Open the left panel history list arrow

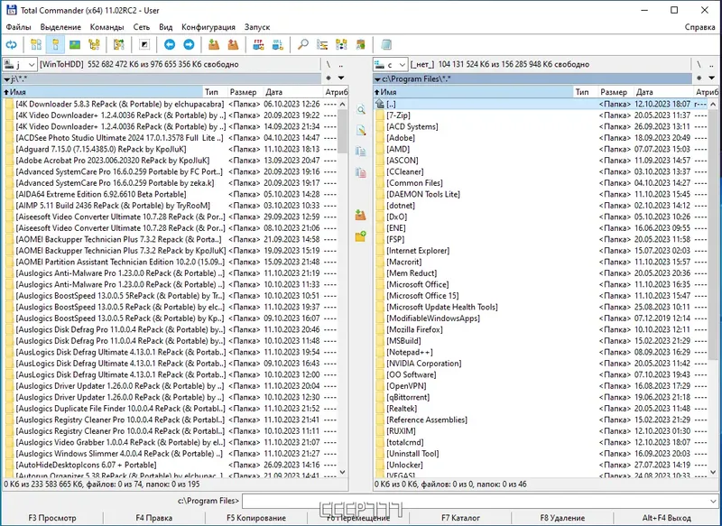(341, 78)
